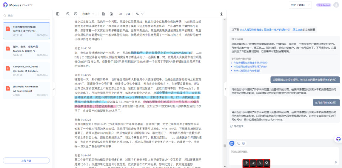This screenshot has height=168, width=342.
Task: Open the 148.大模型年终复盘 PDF entry
Action: click(26, 31)
